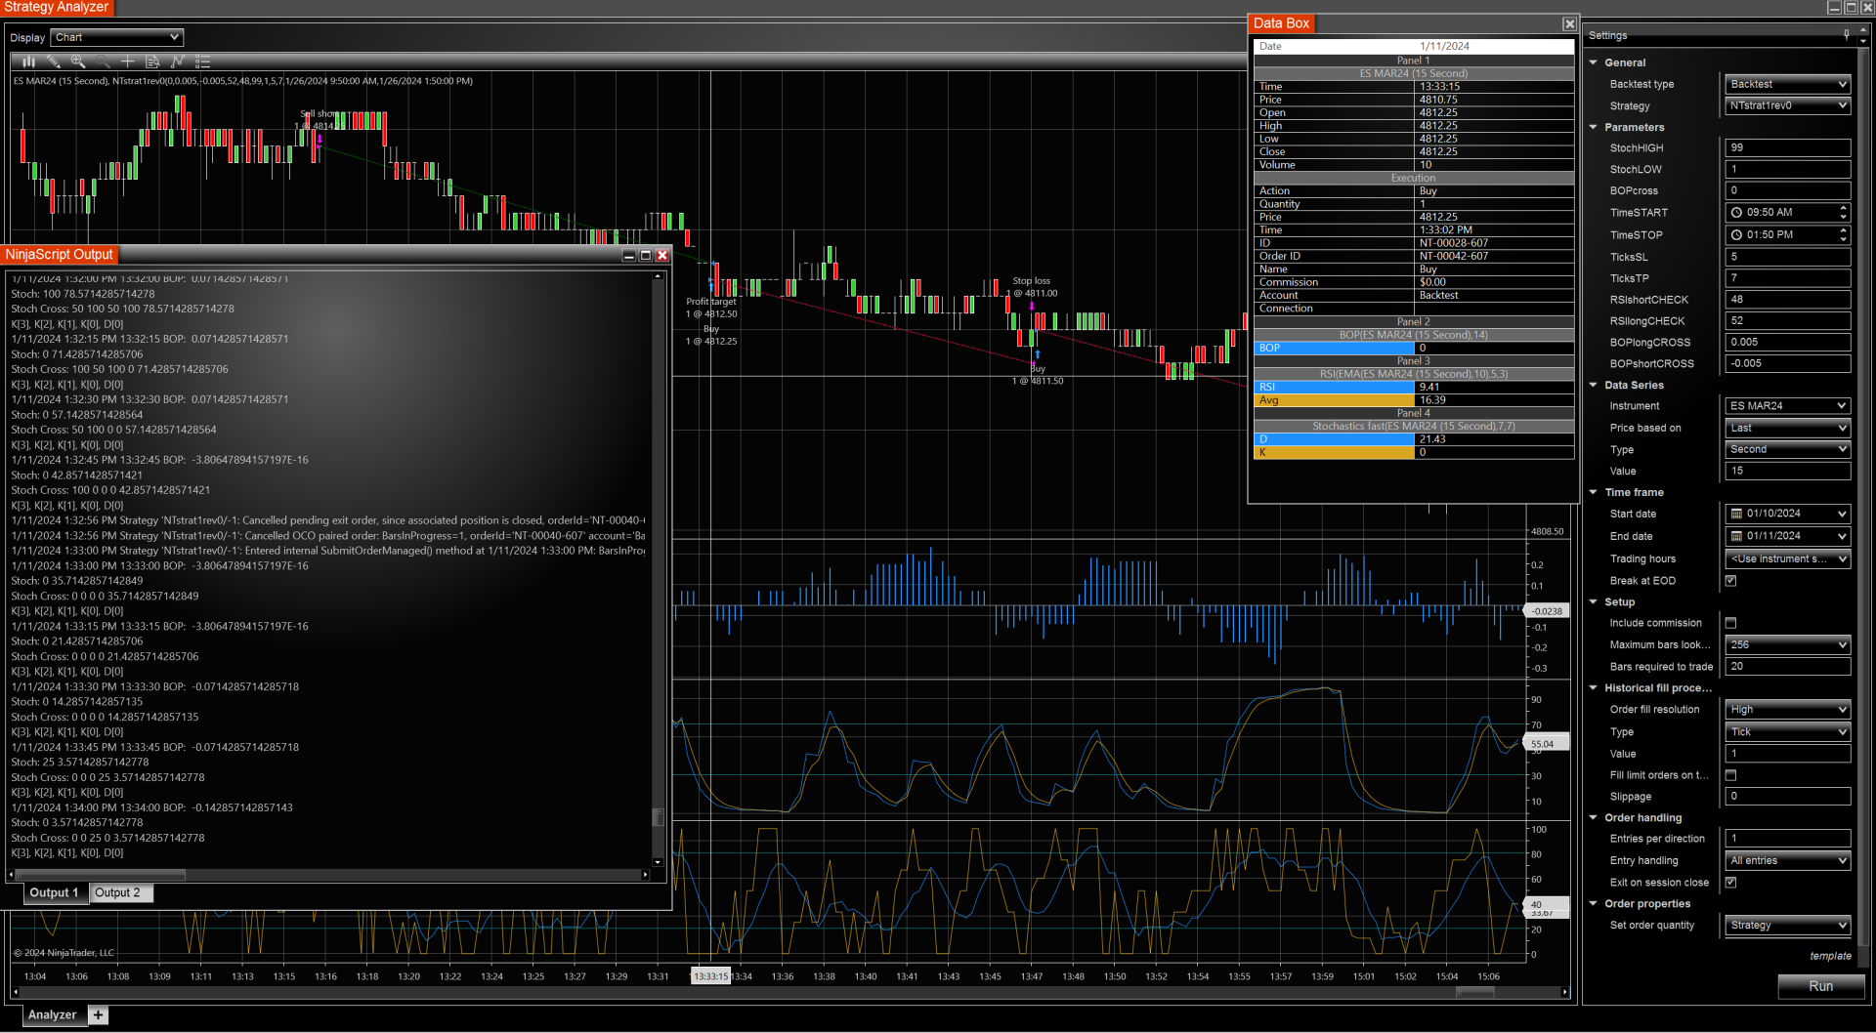Click the Bars required to trade field

coord(1787,667)
